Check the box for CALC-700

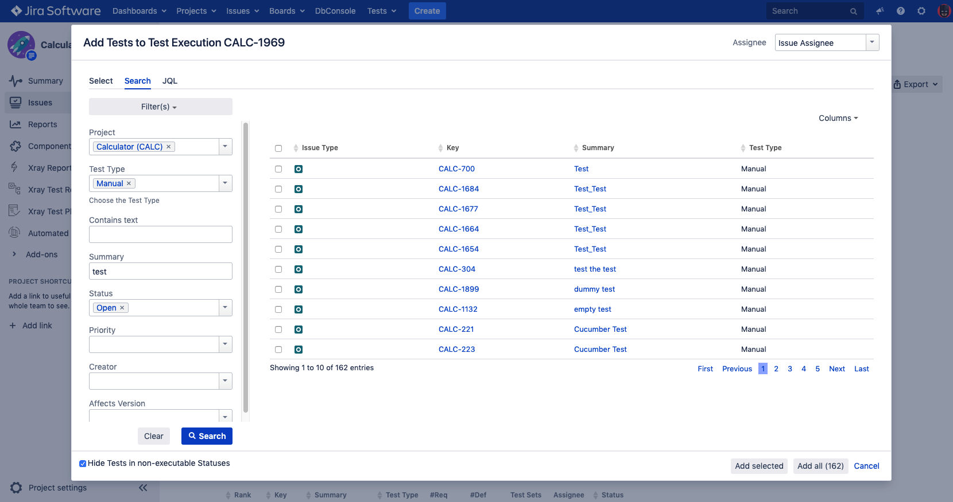point(278,169)
